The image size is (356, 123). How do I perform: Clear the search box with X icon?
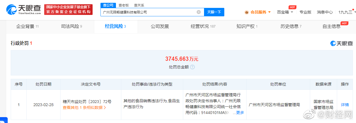(x=199, y=12)
